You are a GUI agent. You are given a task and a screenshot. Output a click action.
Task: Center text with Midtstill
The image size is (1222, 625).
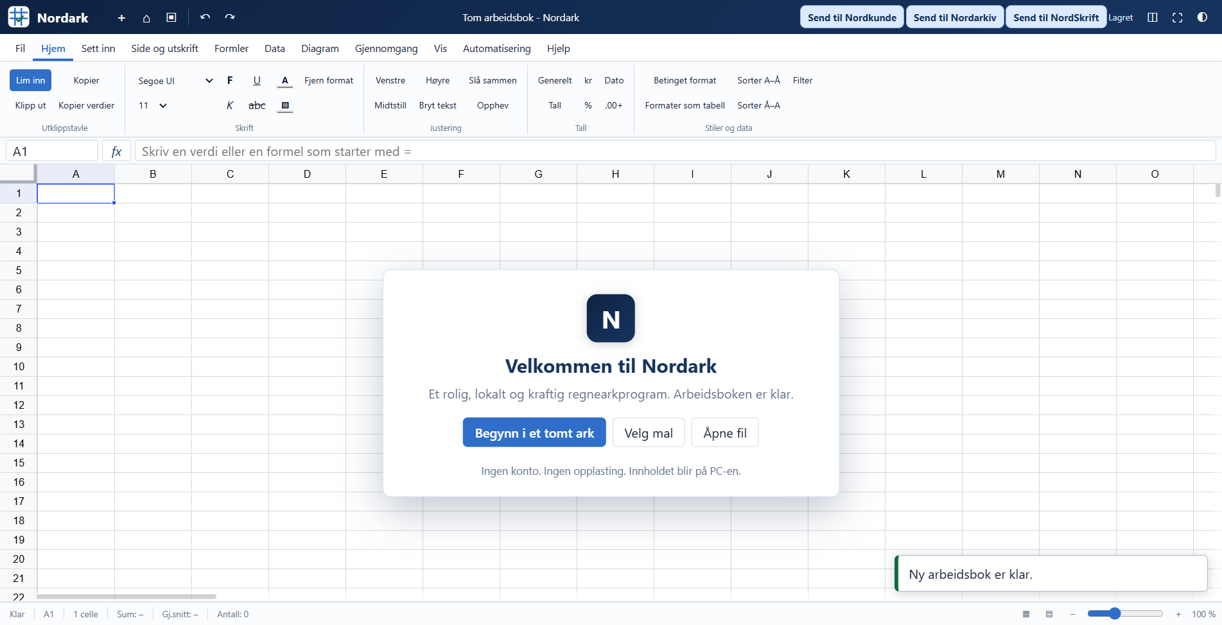tap(390, 105)
